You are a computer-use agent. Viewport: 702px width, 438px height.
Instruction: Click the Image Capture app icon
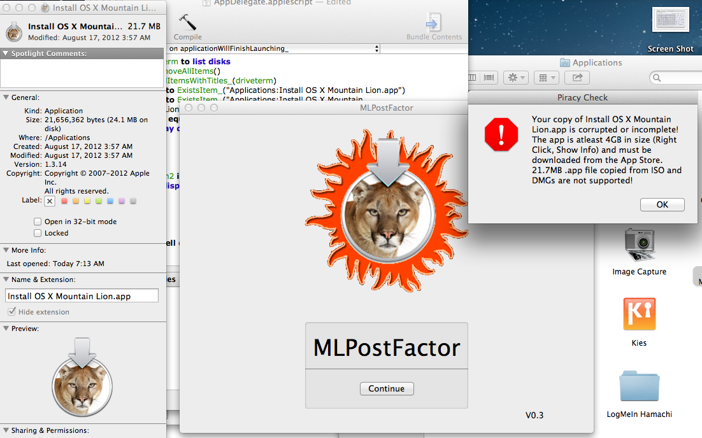(640, 244)
